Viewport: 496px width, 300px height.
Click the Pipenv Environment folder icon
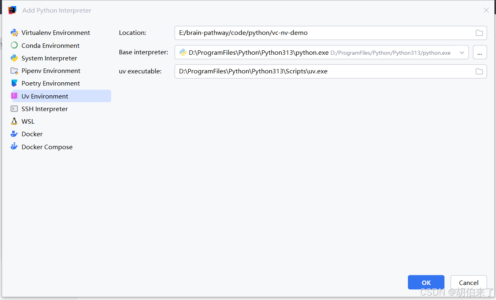click(14, 71)
